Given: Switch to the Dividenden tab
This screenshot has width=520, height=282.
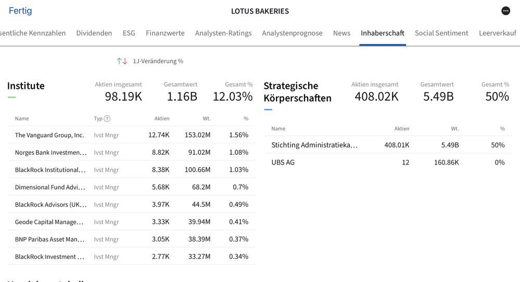Looking at the screenshot, I should (x=94, y=33).
